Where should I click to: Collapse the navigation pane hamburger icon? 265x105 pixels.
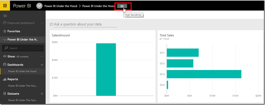click(x=5, y=16)
